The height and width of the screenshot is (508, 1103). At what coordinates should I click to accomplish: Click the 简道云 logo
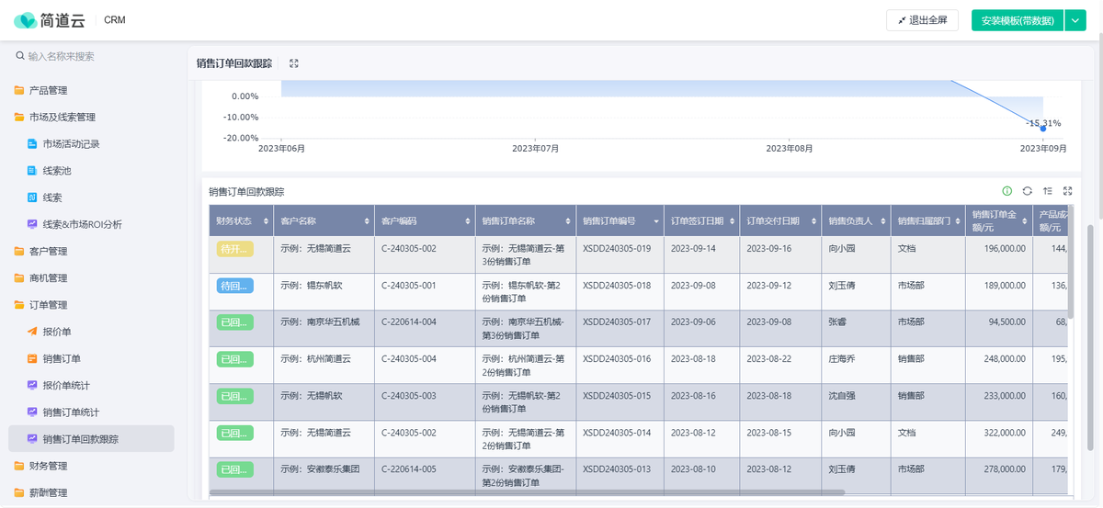tap(49, 20)
